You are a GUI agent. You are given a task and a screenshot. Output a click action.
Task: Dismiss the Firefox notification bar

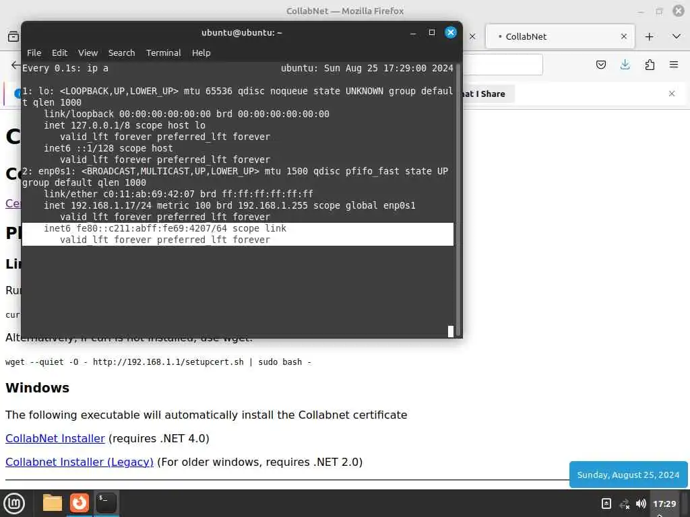pos(672,94)
